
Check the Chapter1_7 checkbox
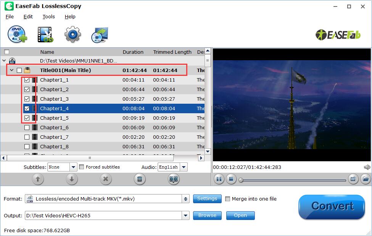(27, 137)
